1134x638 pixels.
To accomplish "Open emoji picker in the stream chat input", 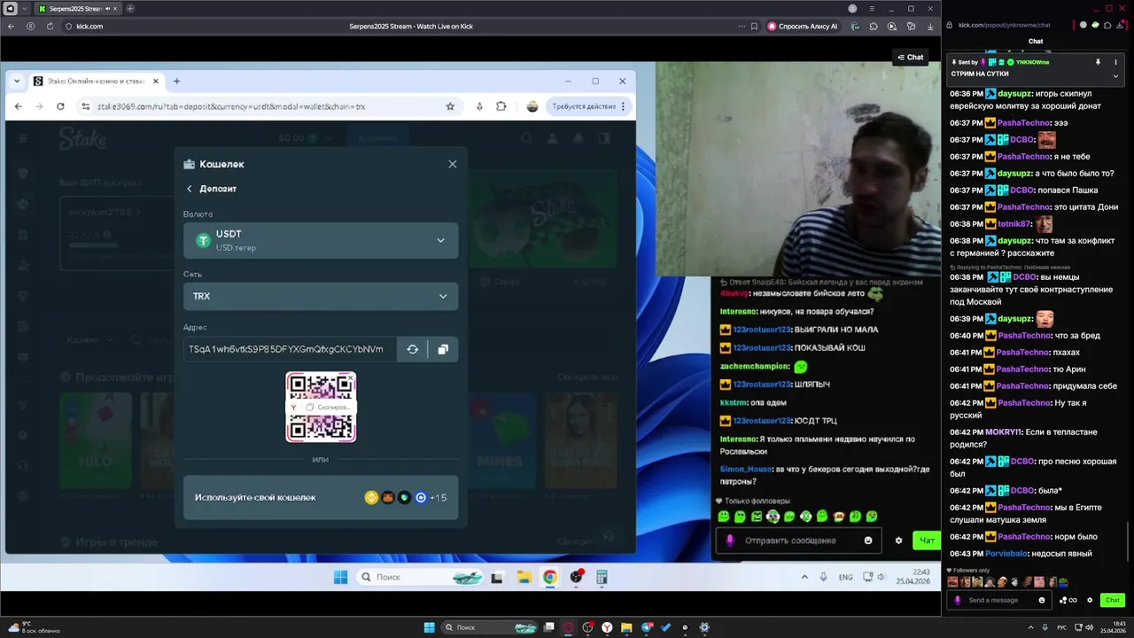I will tap(868, 541).
